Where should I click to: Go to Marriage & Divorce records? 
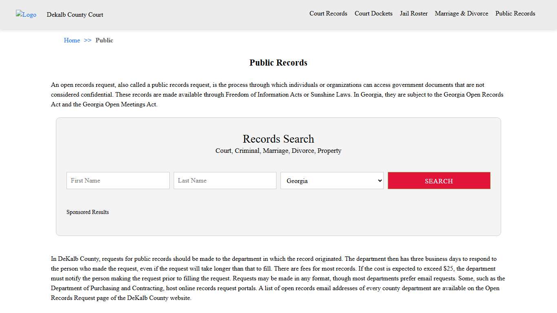tap(461, 13)
